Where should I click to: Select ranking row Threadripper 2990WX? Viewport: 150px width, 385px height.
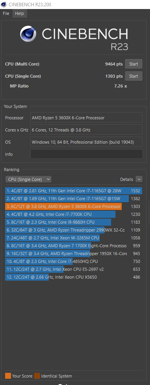[74, 230]
